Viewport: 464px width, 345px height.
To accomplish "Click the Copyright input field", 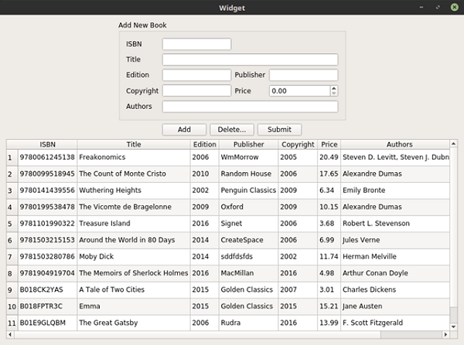I will point(196,90).
